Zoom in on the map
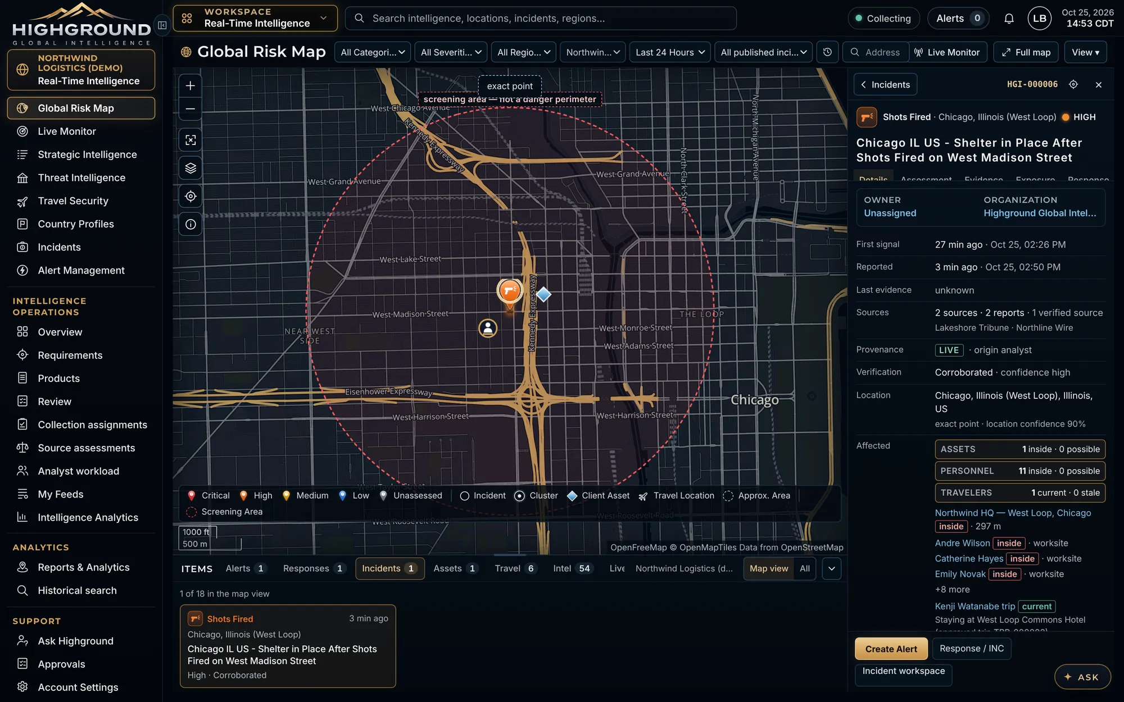1124x702 pixels. (191, 86)
